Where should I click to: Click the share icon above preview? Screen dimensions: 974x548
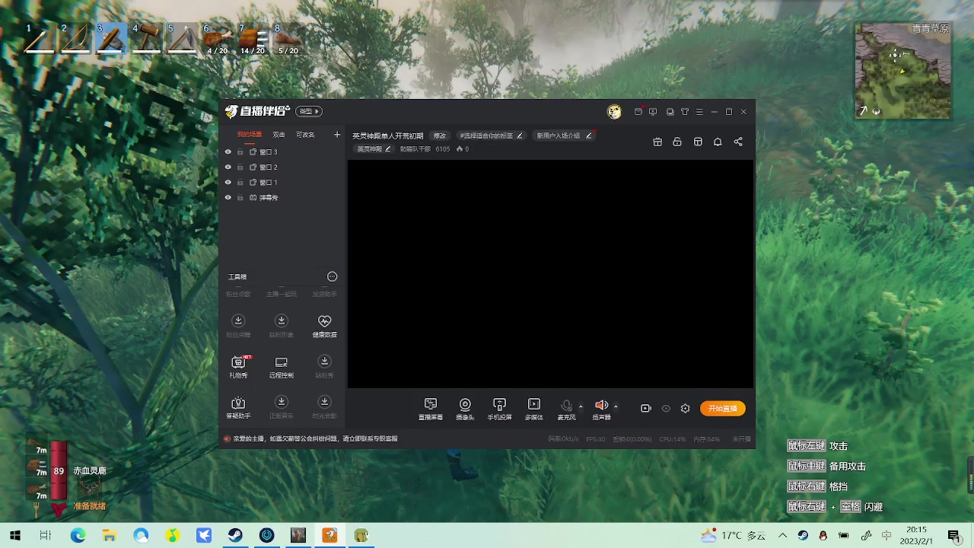coord(738,142)
